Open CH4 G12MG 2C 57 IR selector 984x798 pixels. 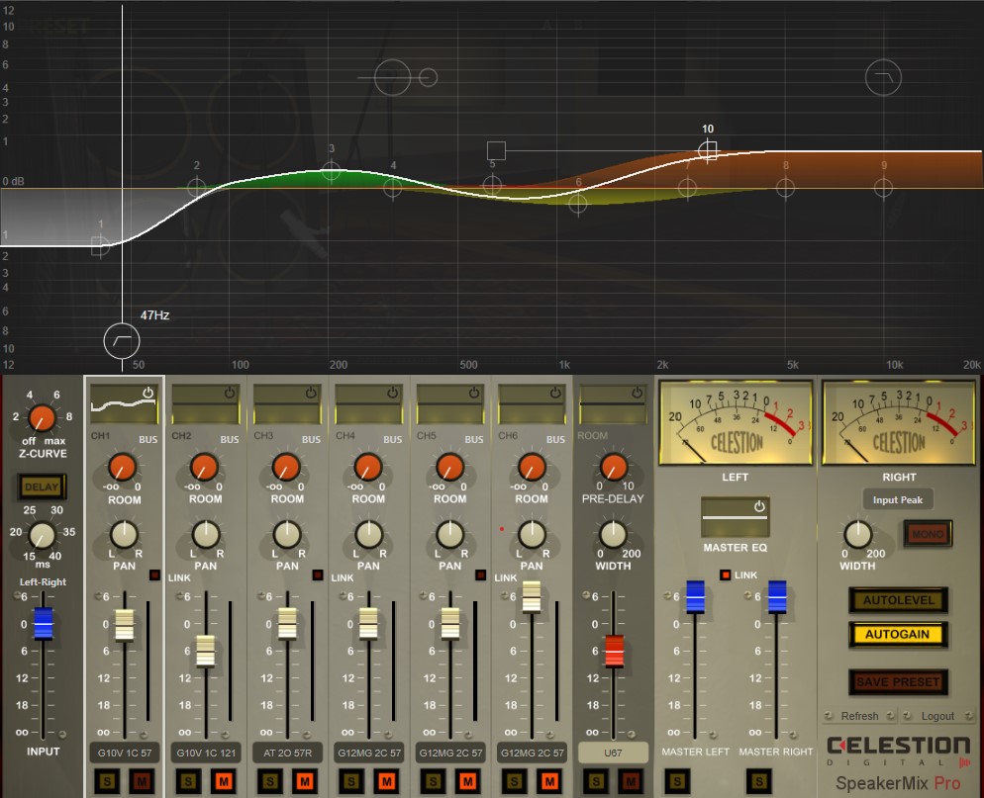coord(369,753)
